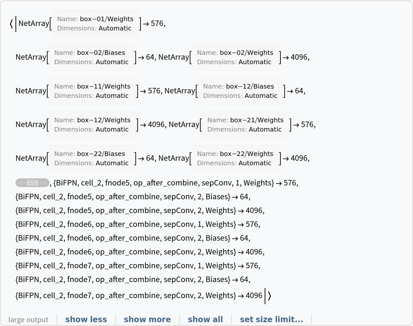Click the closing association bracket
This screenshot has height=326, width=413.
pyautogui.click(x=269, y=296)
